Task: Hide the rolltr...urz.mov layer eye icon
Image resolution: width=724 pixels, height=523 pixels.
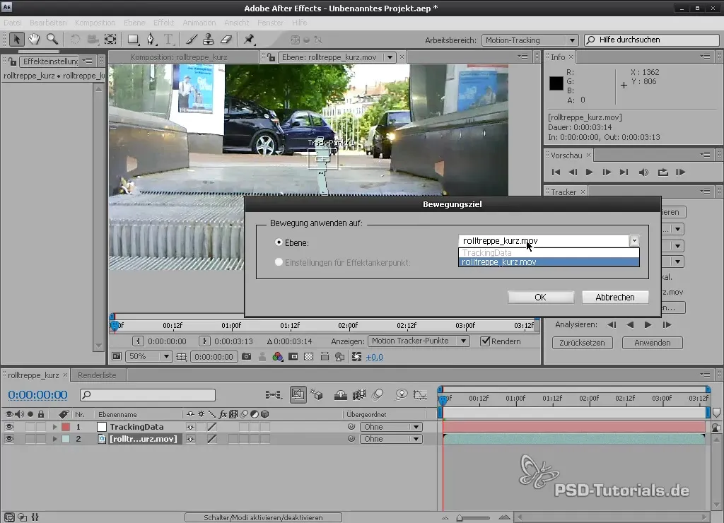Action: pos(8,439)
